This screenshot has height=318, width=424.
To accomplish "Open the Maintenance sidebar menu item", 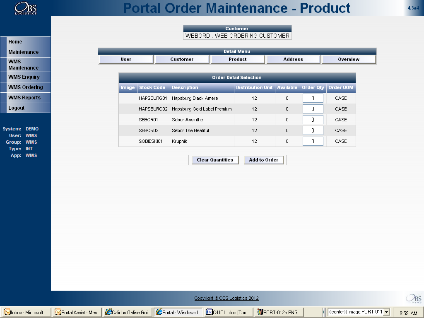I will pyautogui.click(x=25, y=52).
